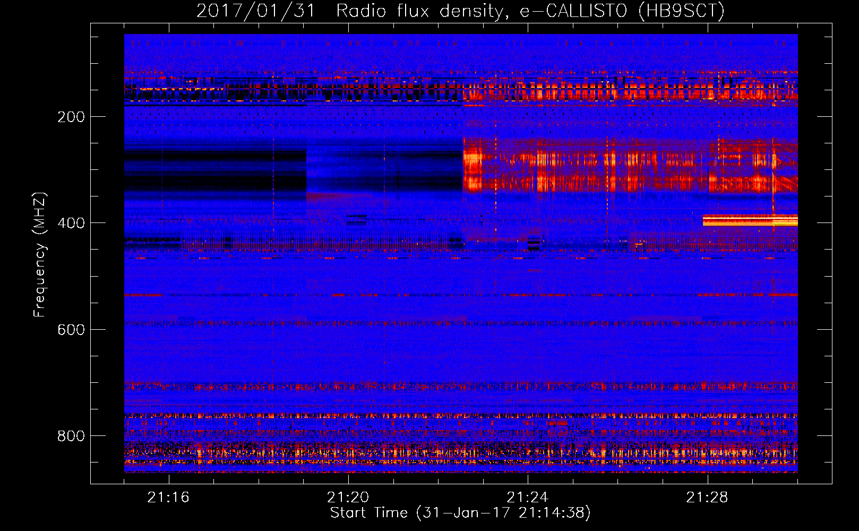Viewport: 859px width, 531px height.
Task: Click the 21:20 time tick label
Action: (348, 497)
